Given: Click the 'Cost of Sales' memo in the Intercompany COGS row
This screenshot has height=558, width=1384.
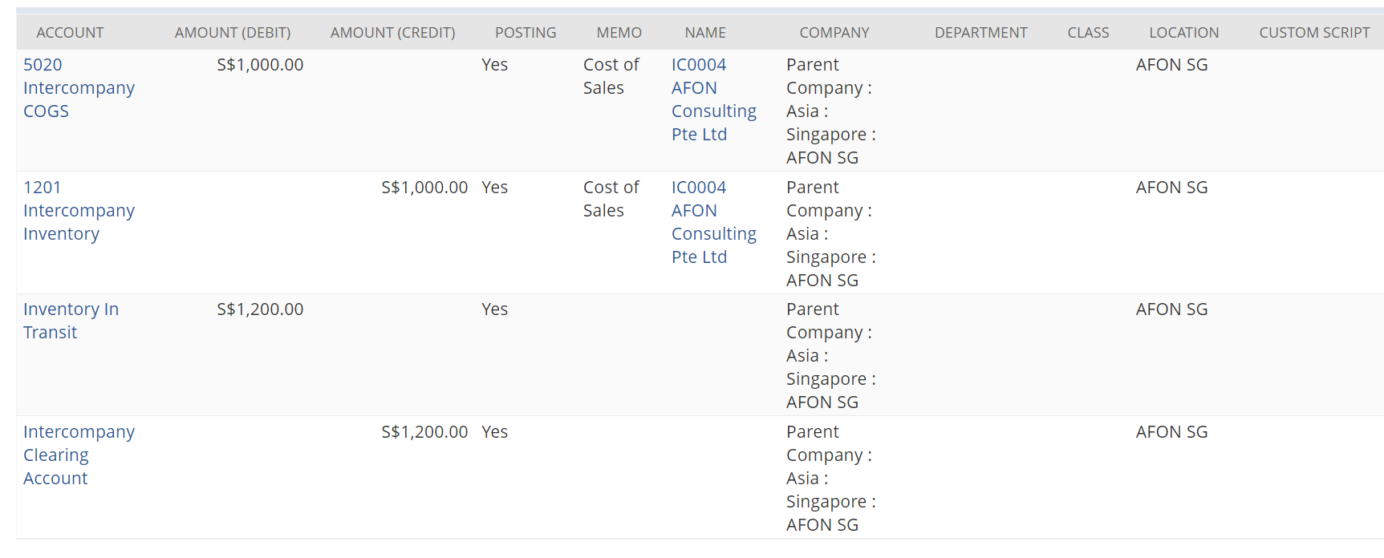Looking at the screenshot, I should coord(611,76).
